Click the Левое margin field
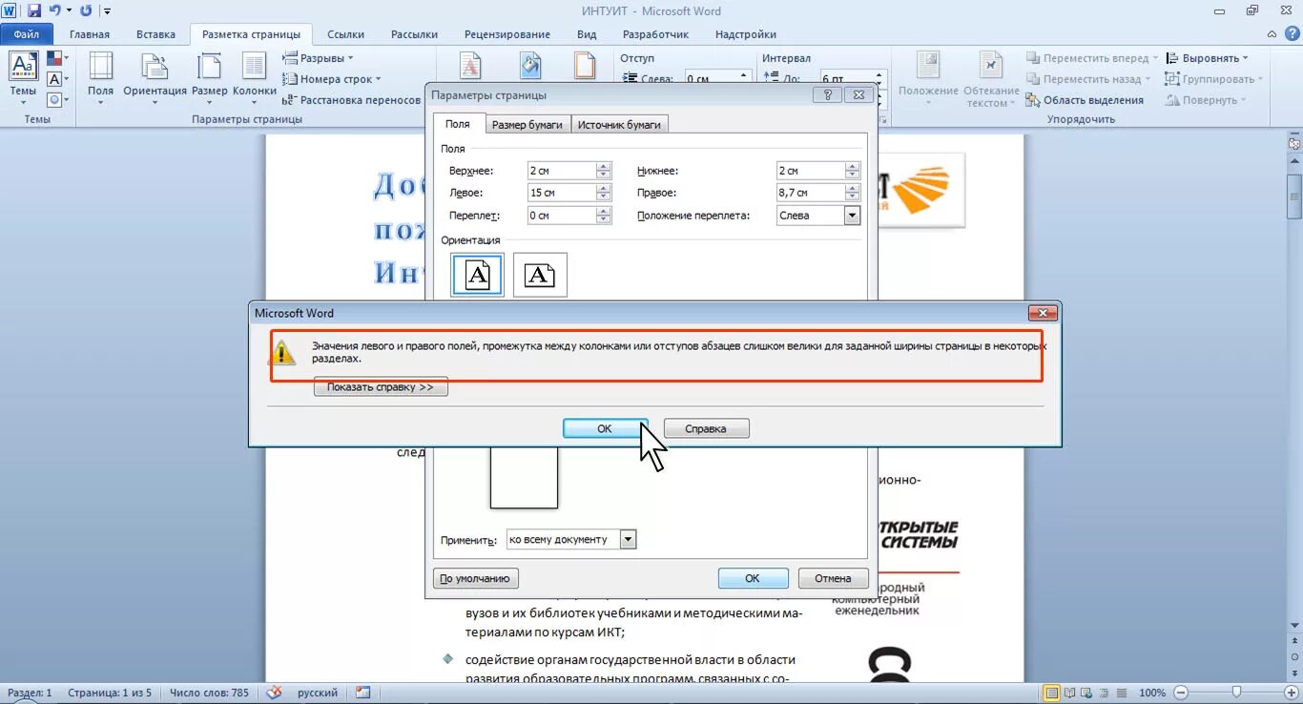This screenshot has width=1303, height=704. 562,193
